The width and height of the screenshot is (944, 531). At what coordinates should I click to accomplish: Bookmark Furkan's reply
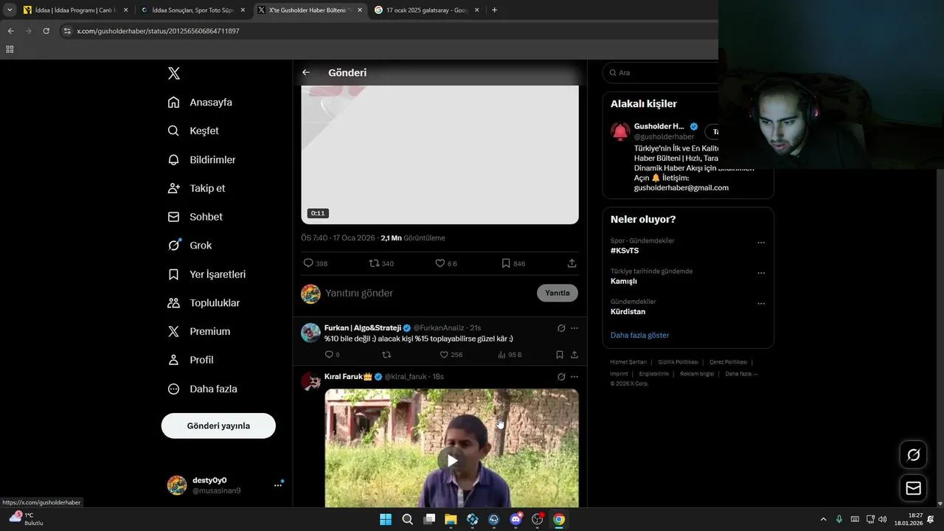click(x=560, y=355)
